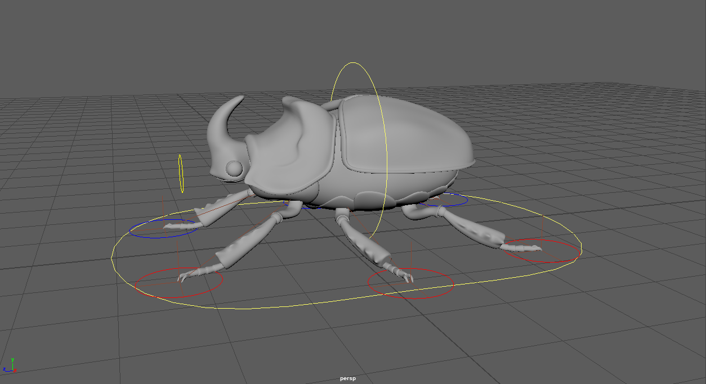
Task: Click the beetle's round eye
Action: (234, 168)
